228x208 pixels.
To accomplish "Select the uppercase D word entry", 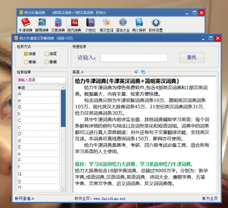I will [39, 134].
